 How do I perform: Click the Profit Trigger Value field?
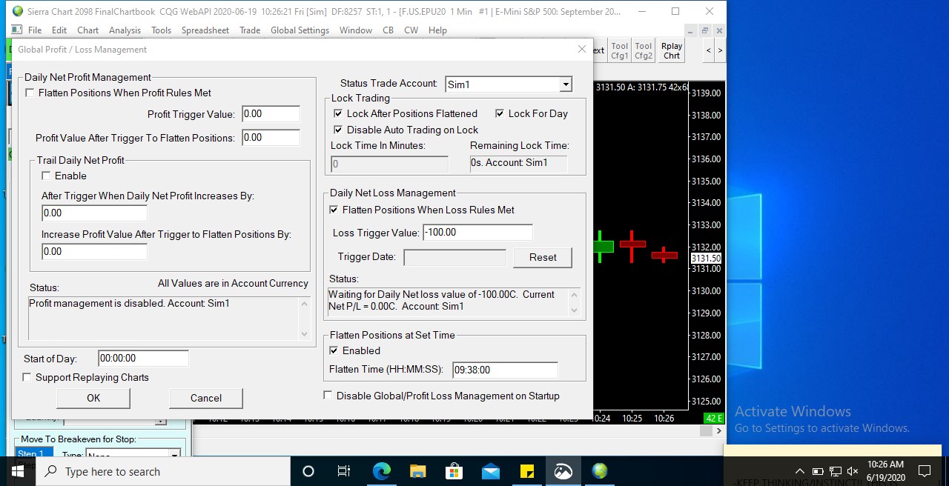pos(271,114)
